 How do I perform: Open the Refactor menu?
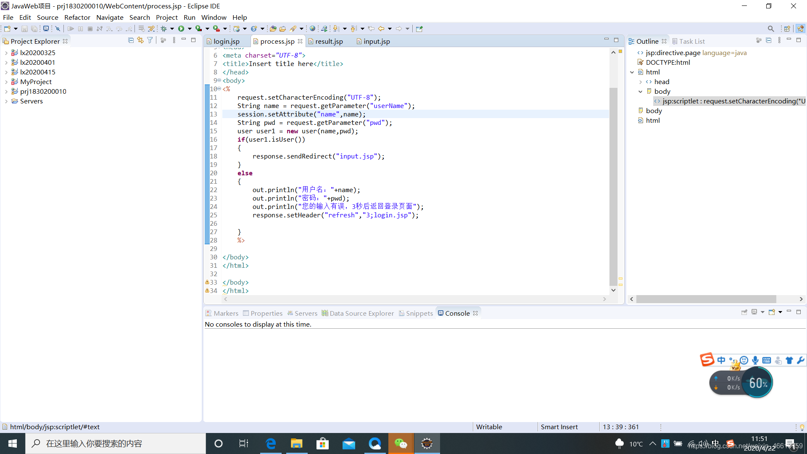pos(77,17)
